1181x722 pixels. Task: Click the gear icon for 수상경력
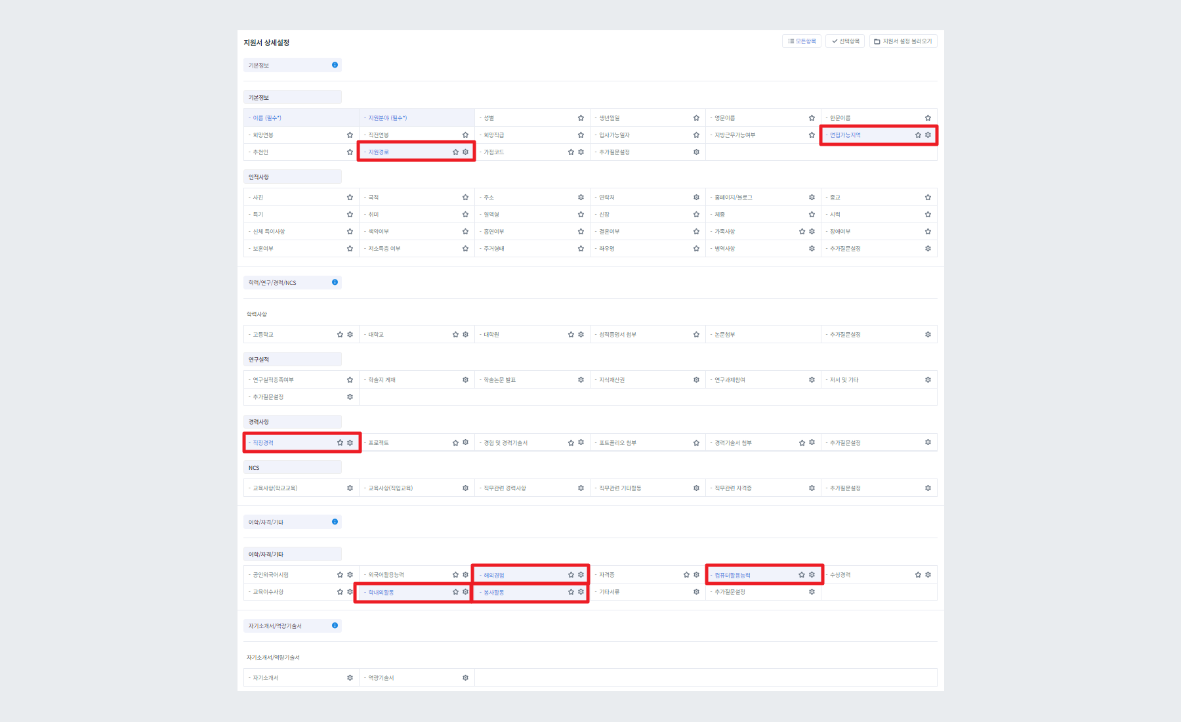[x=928, y=575]
